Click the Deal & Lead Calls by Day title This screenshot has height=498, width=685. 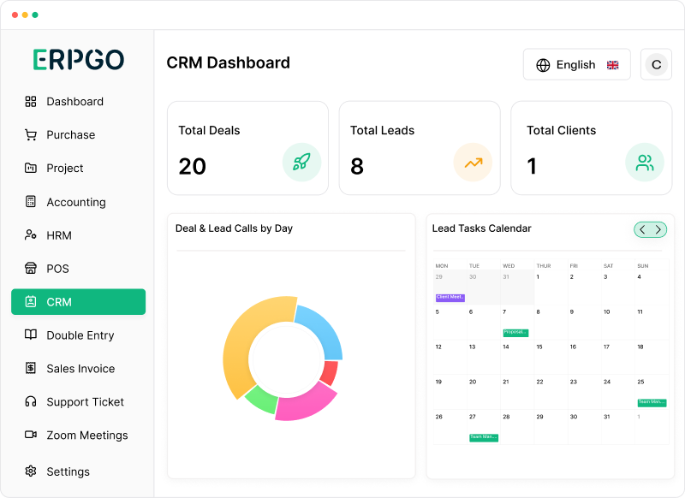pyautogui.click(x=234, y=228)
